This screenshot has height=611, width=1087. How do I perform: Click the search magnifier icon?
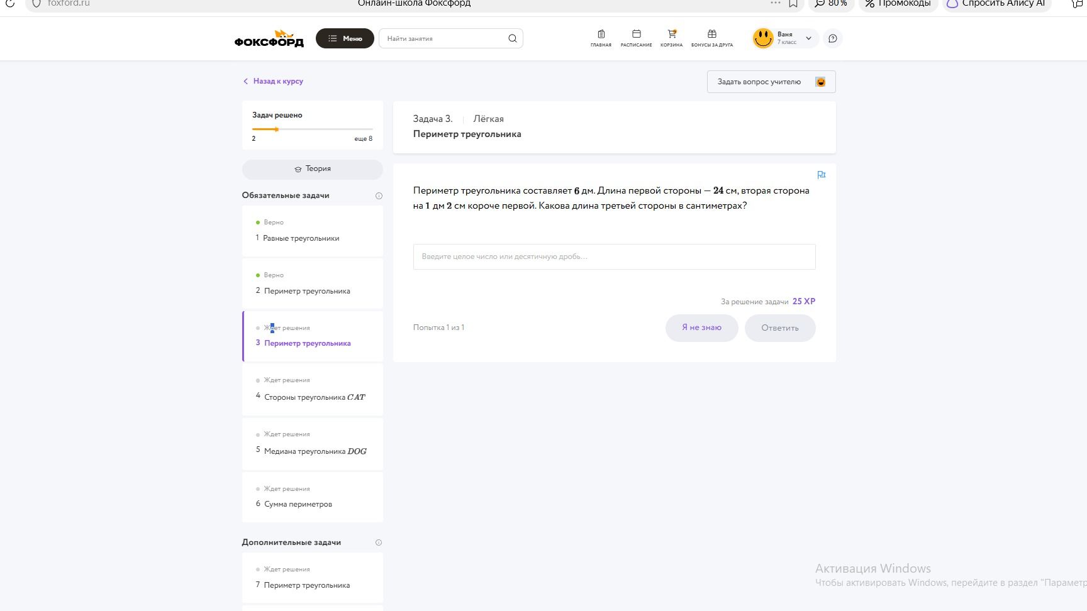pos(513,38)
